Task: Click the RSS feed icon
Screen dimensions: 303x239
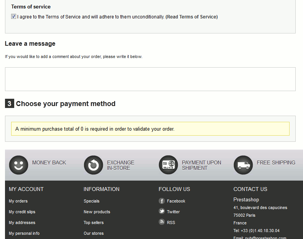Action: (162, 222)
